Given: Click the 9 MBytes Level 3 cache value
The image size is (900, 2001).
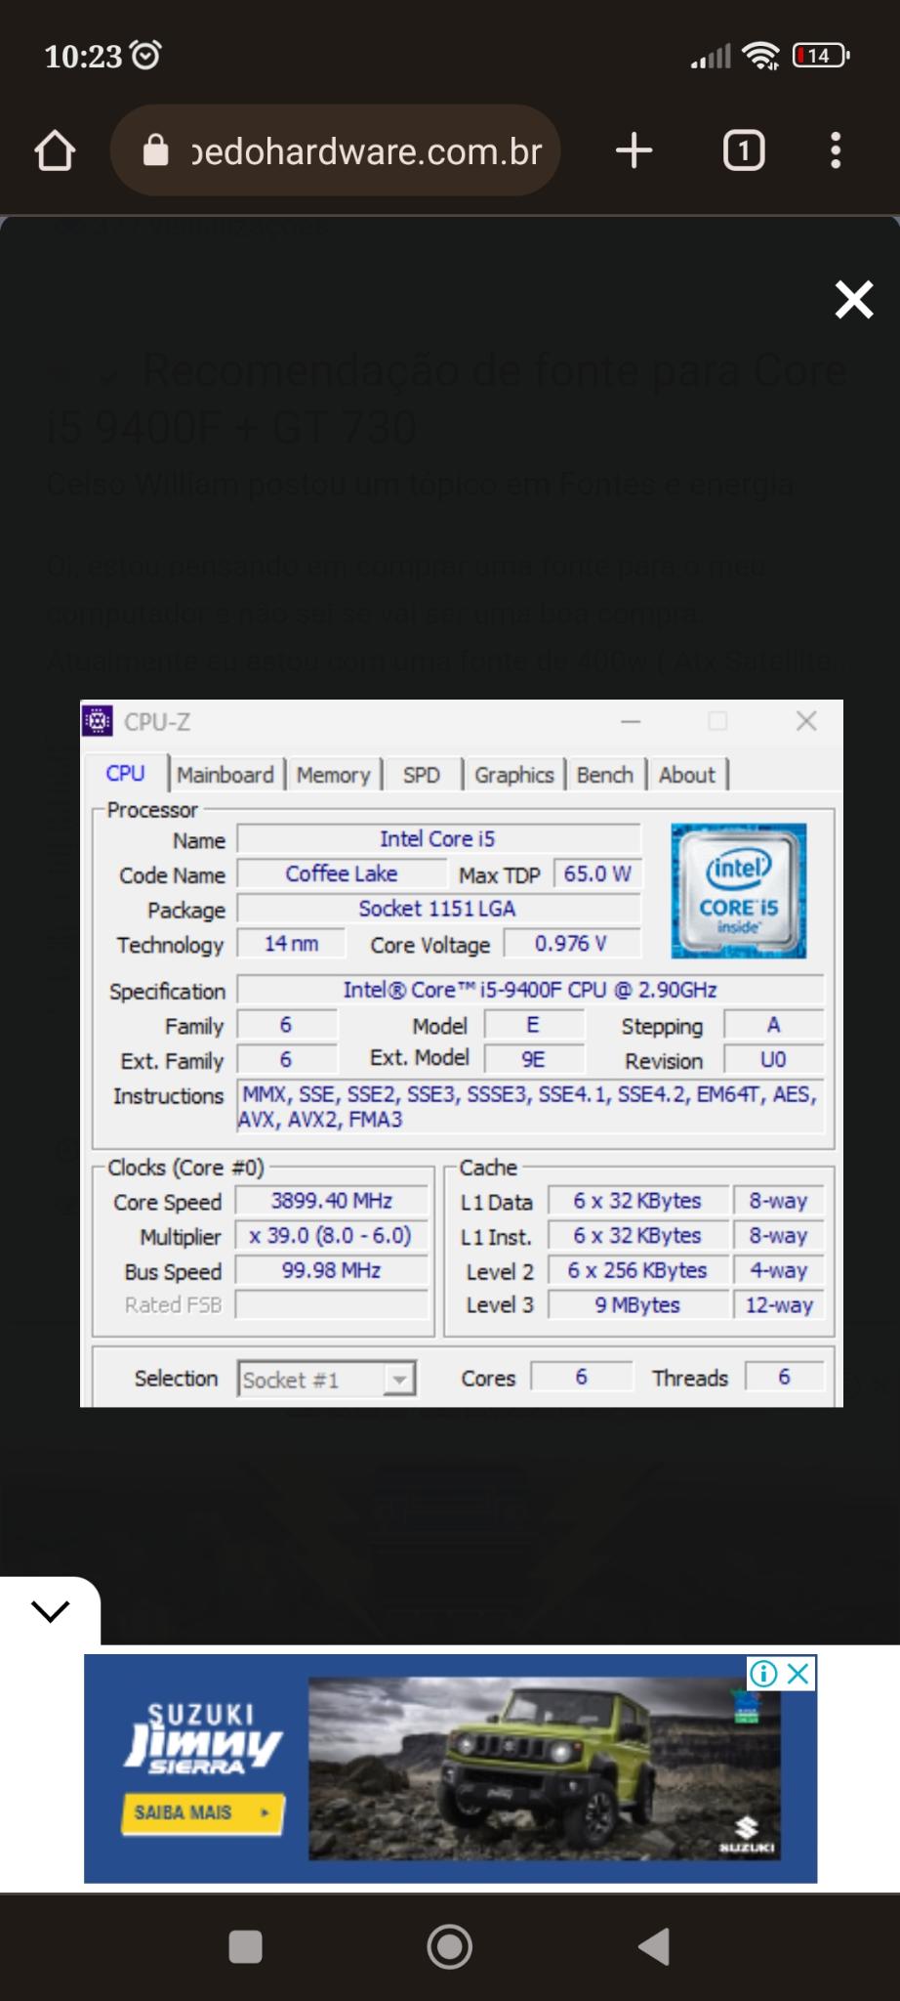Looking at the screenshot, I should coord(637,1305).
